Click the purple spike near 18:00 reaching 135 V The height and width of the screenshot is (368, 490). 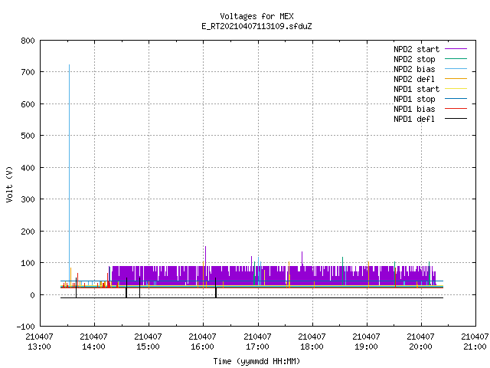pos(302,258)
